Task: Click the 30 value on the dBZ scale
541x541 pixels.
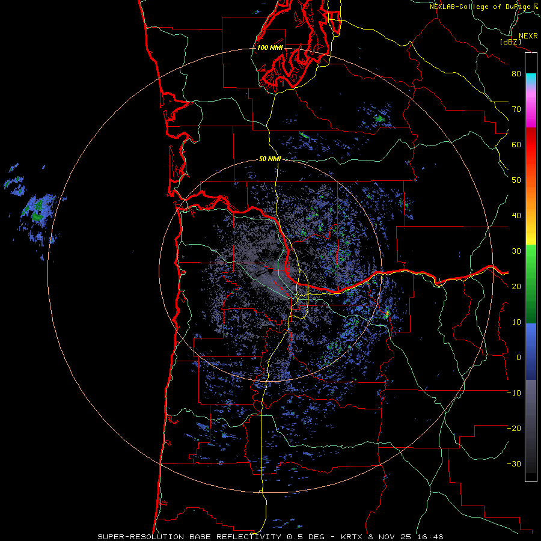Action: 516,251
